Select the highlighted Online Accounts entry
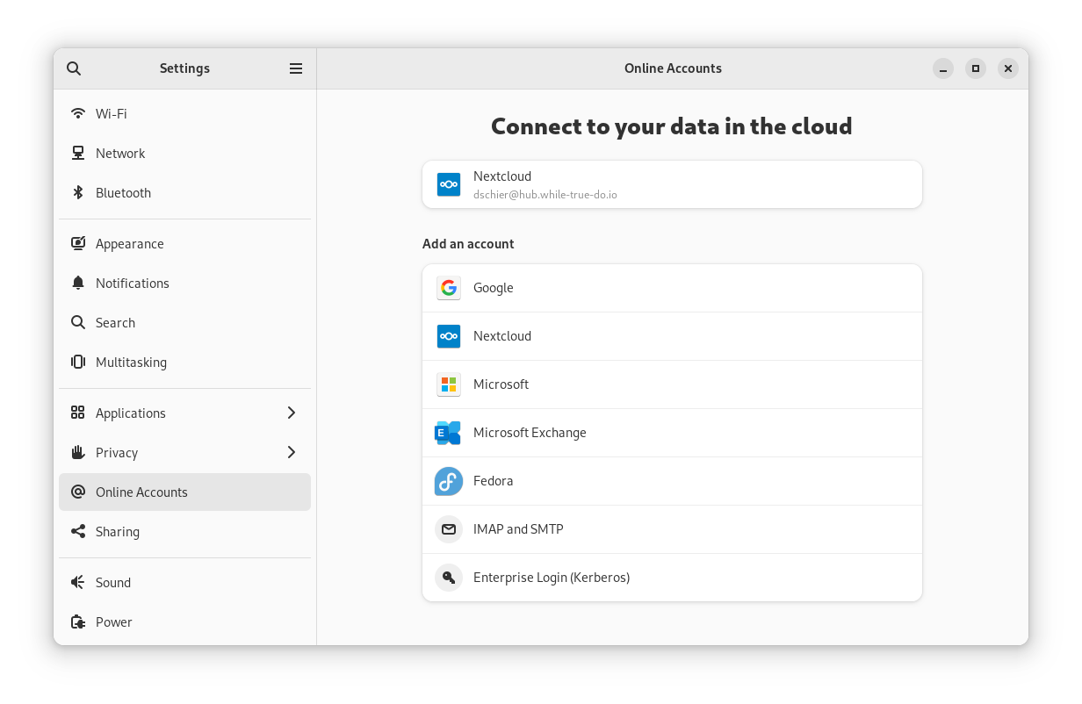The image size is (1082, 704). (184, 492)
